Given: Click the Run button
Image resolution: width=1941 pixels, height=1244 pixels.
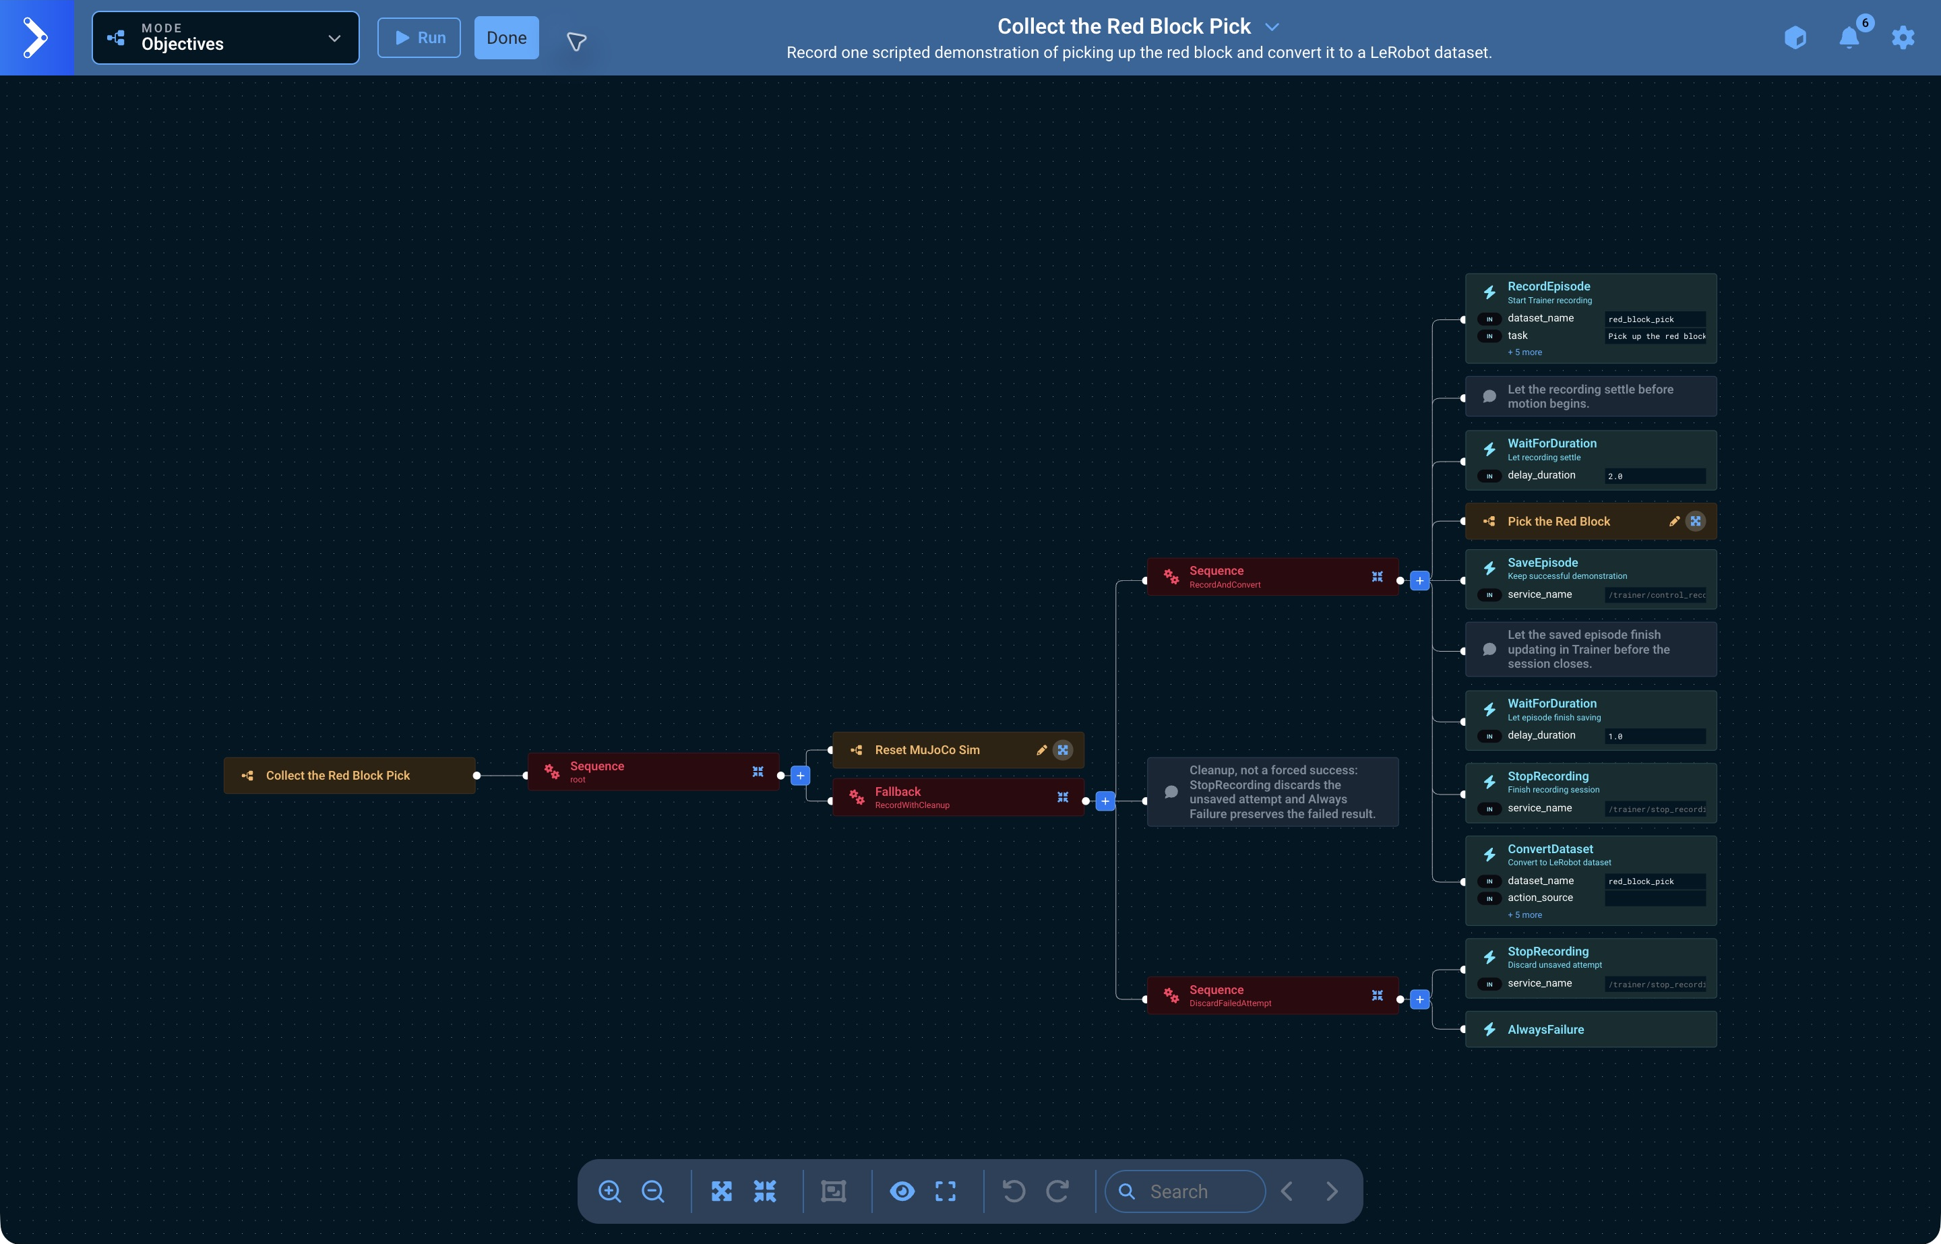Looking at the screenshot, I should tap(419, 38).
